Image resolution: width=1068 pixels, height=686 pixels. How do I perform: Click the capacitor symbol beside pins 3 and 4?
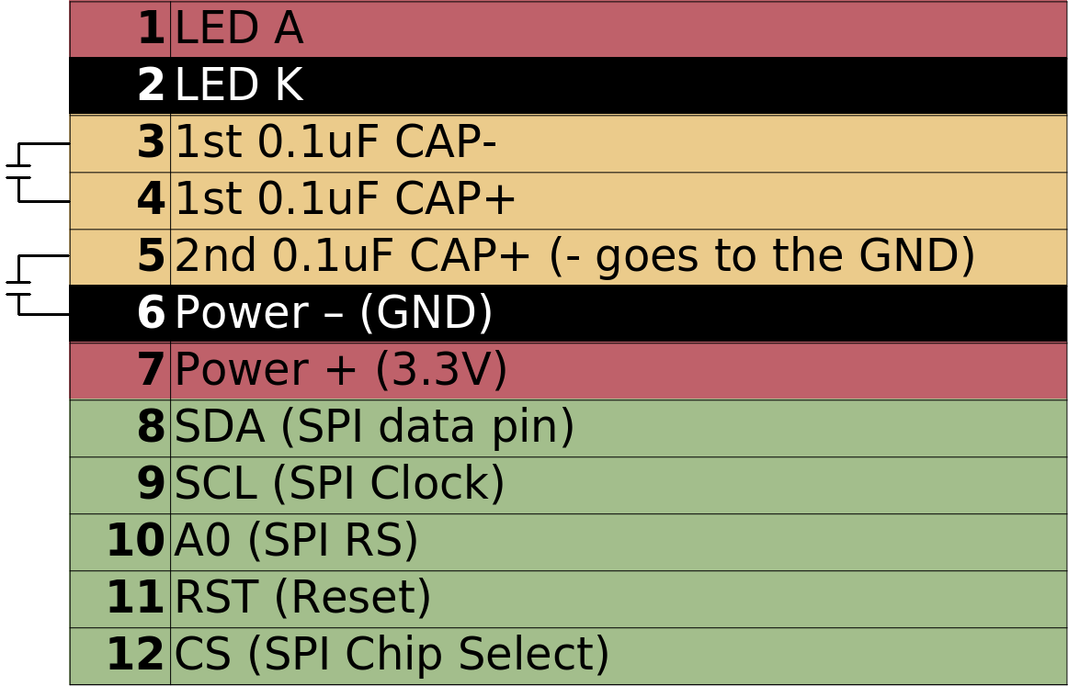(x=20, y=172)
